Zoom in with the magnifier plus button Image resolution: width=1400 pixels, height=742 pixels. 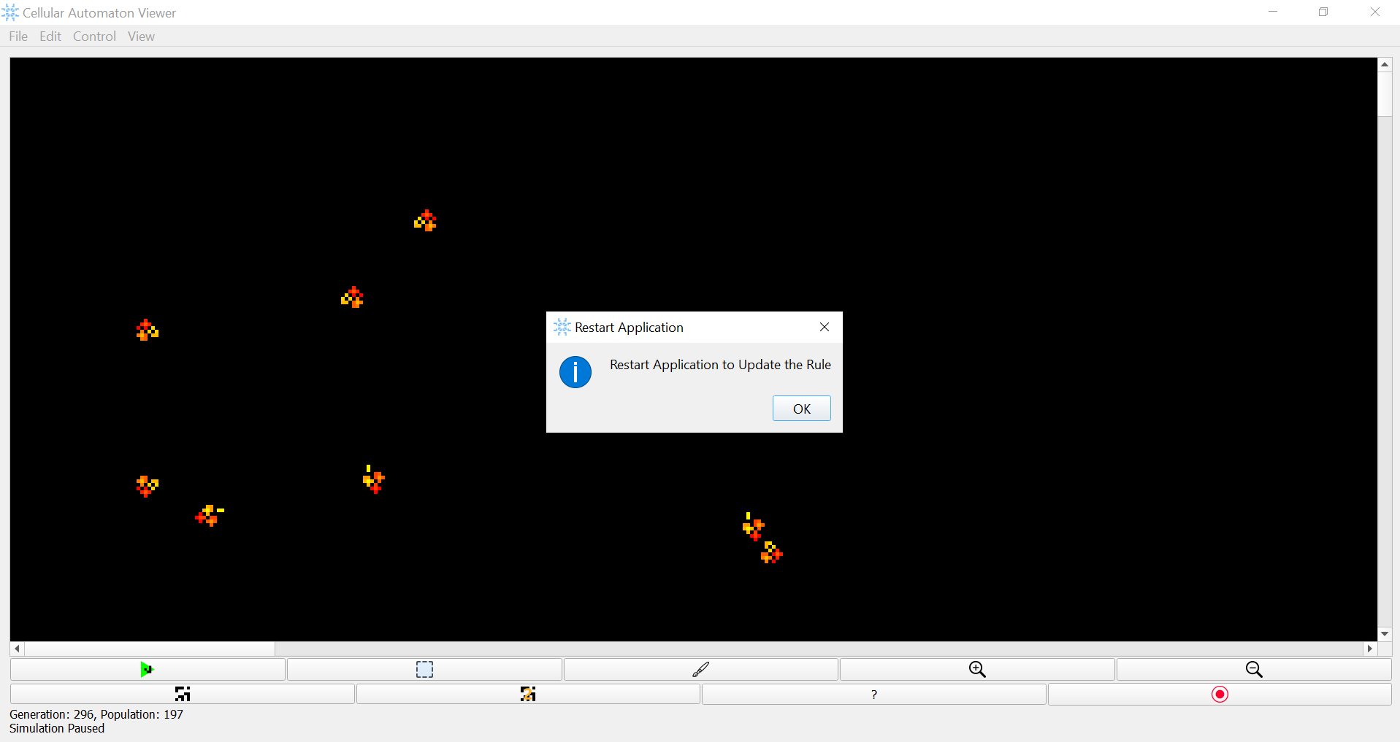pyautogui.click(x=977, y=669)
